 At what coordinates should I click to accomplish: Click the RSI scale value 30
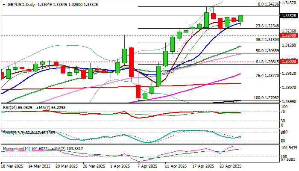pyautogui.click(x=283, y=121)
